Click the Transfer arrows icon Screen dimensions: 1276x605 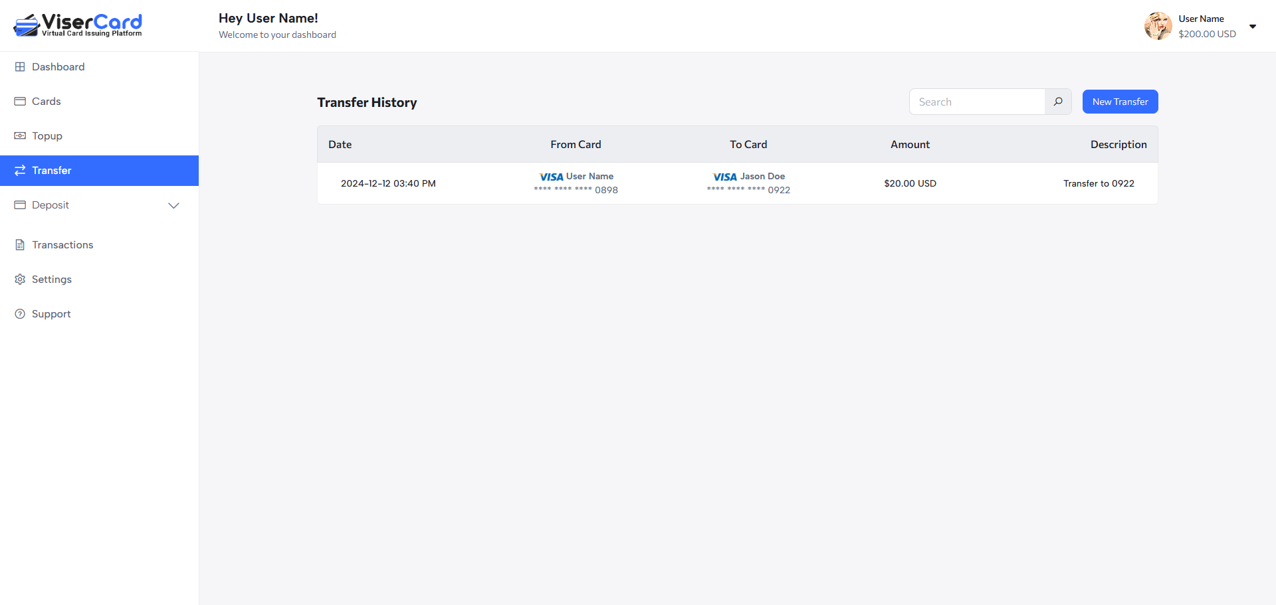pos(20,171)
